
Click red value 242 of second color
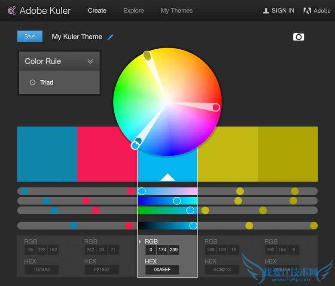point(90,250)
